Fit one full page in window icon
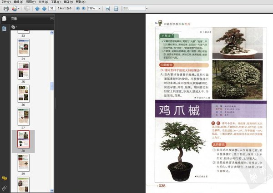 tap(116, 8)
